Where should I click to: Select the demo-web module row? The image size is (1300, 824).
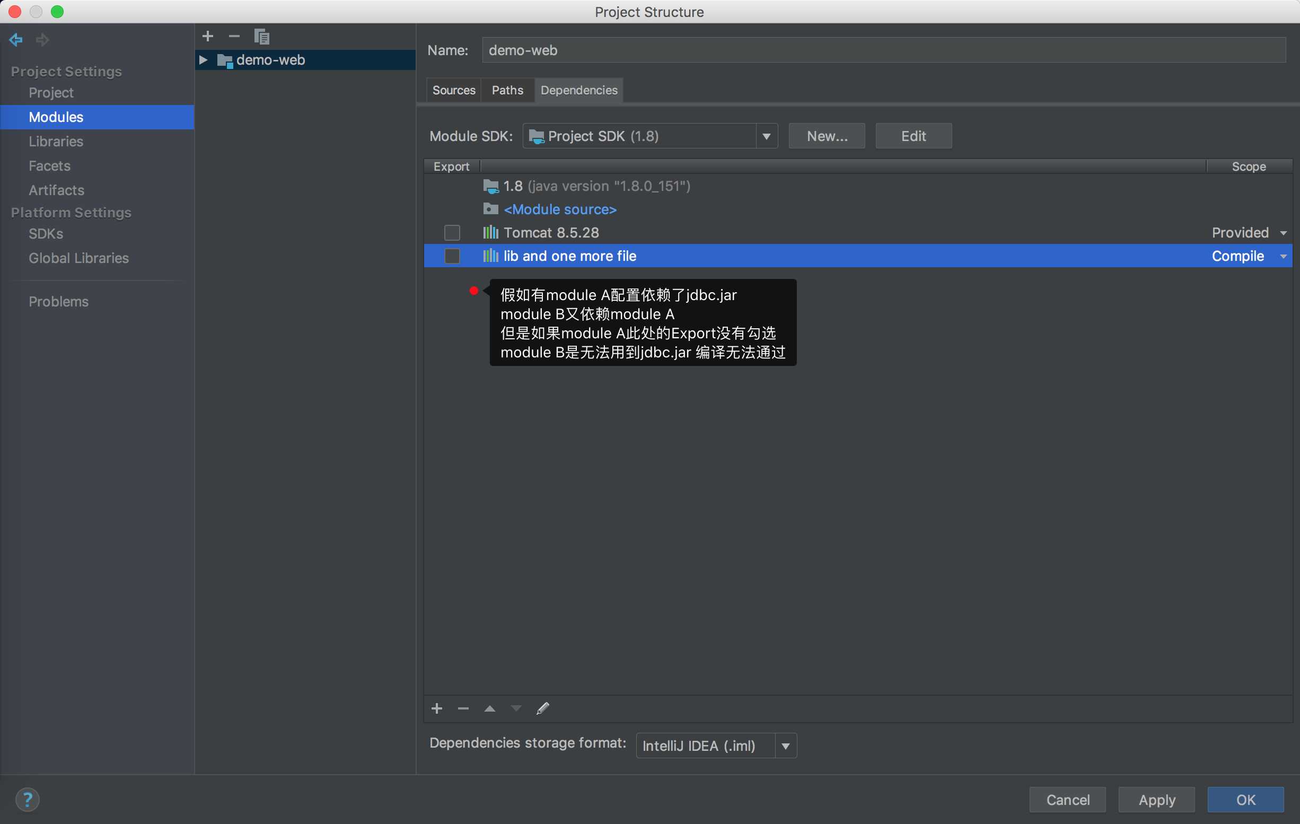[x=305, y=60]
